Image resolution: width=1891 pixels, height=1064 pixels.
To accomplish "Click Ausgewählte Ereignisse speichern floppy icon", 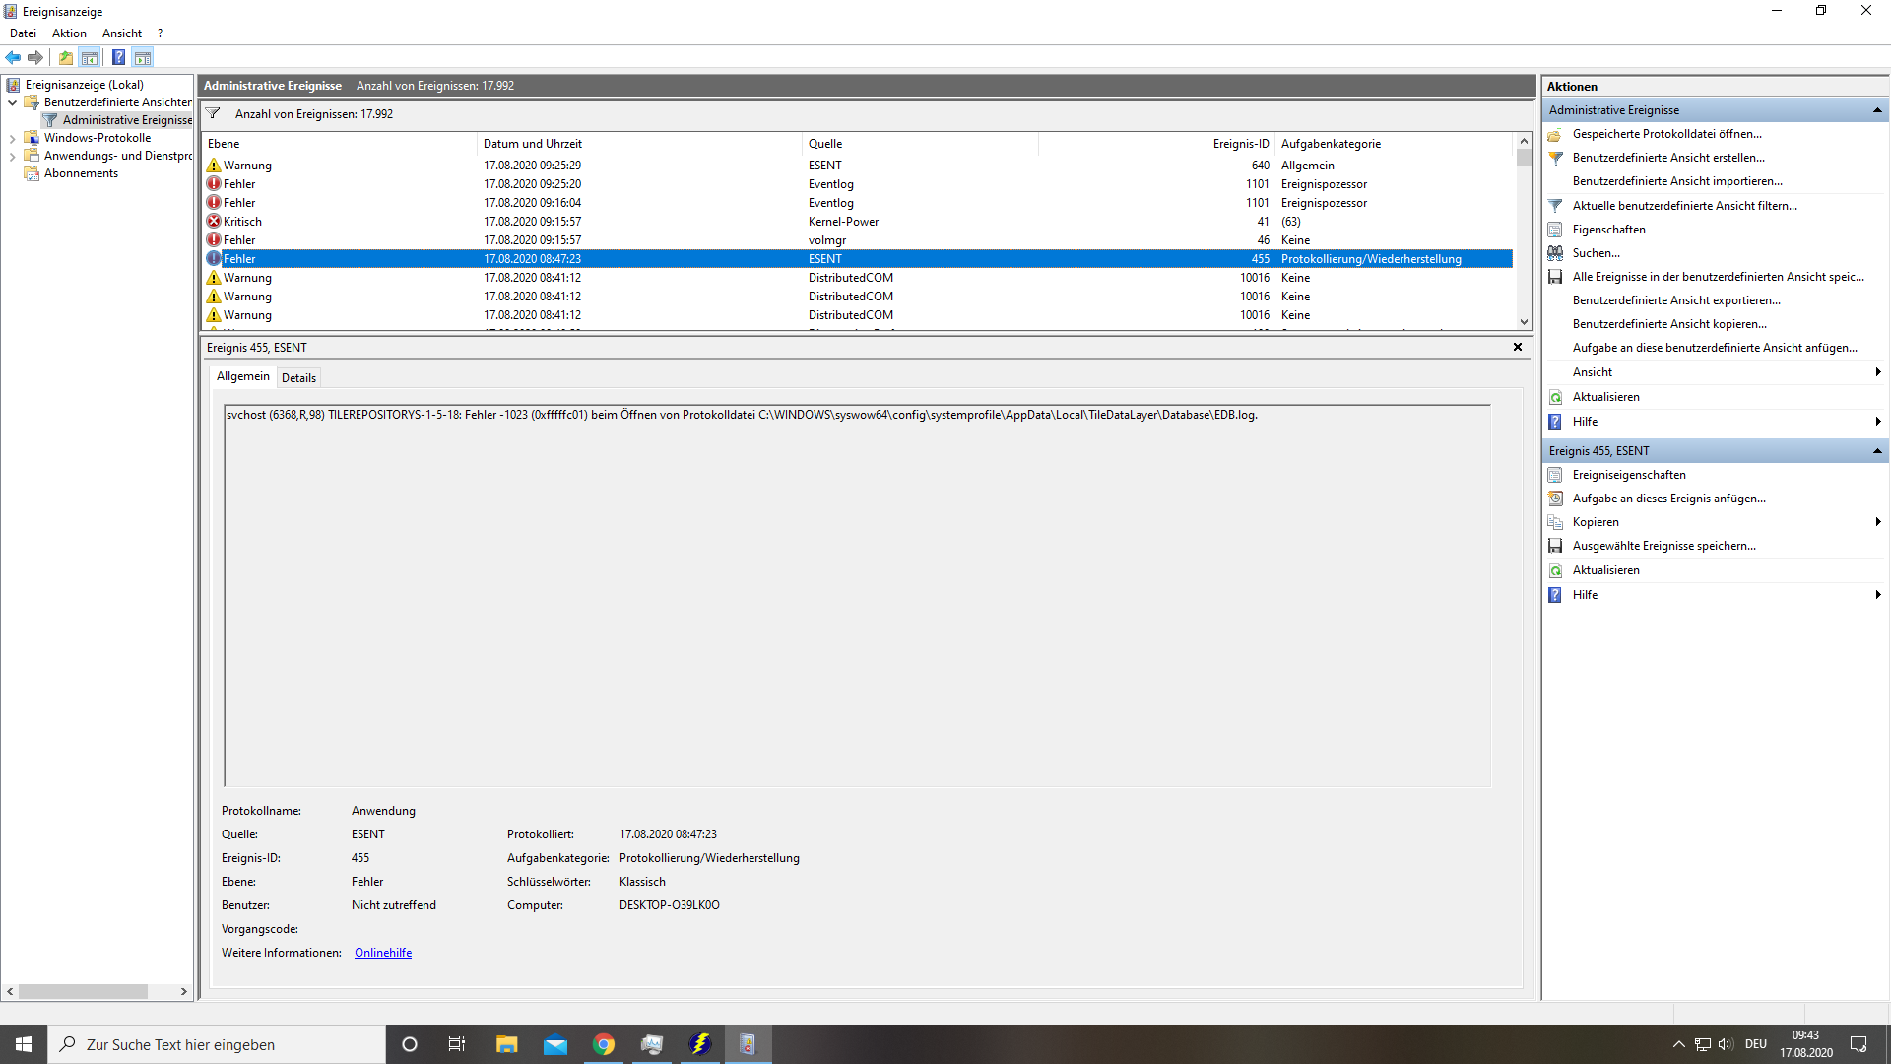I will tap(1555, 546).
